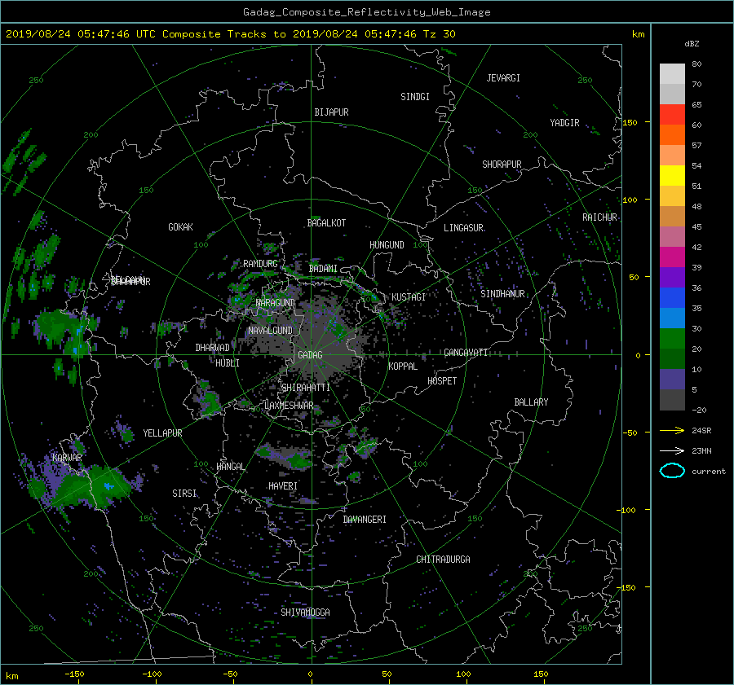Click the HUNGUND city label
This screenshot has height=685, width=734.
[x=387, y=245]
